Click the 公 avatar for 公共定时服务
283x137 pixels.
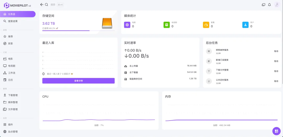[209, 81]
